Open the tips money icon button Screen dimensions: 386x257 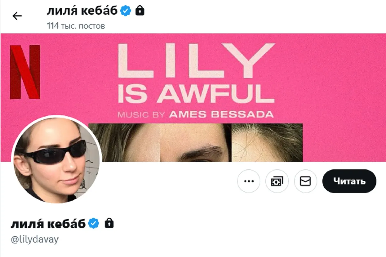pyautogui.click(x=277, y=181)
